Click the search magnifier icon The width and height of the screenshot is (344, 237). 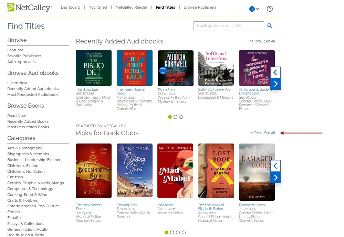coord(270,26)
